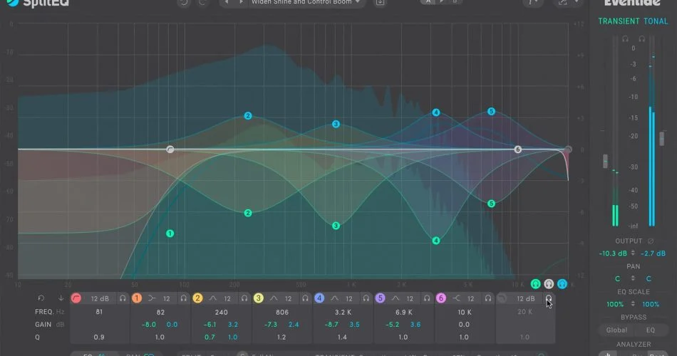This screenshot has height=356, width=677.
Task: Toggle band 3 enable button
Action: 259,298
